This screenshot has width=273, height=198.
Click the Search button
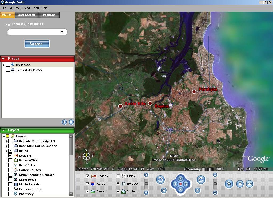(37, 44)
